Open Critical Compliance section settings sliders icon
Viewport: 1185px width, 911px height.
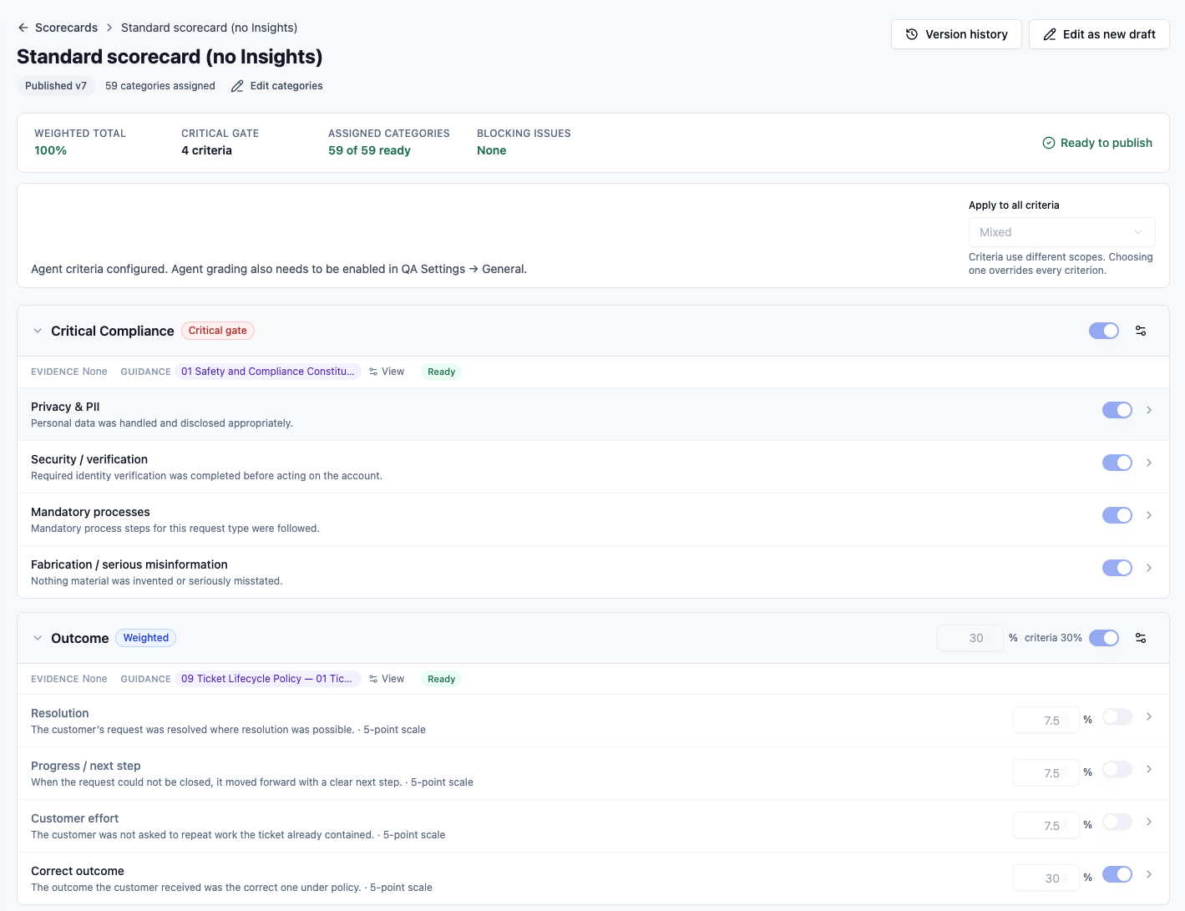point(1141,331)
